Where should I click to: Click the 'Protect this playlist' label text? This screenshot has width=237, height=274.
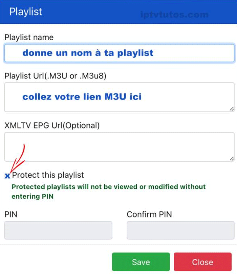pos(48,175)
